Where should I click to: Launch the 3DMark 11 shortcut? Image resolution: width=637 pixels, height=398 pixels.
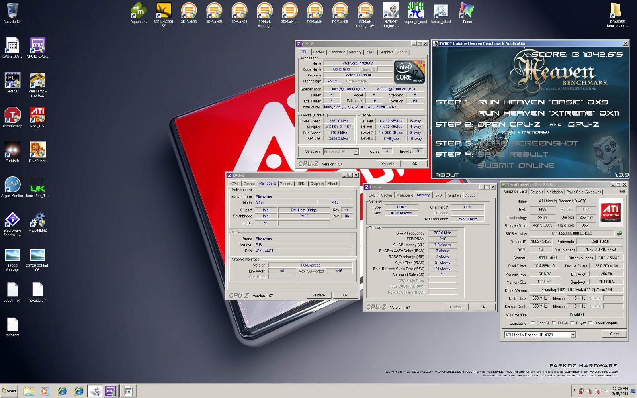pos(289,13)
